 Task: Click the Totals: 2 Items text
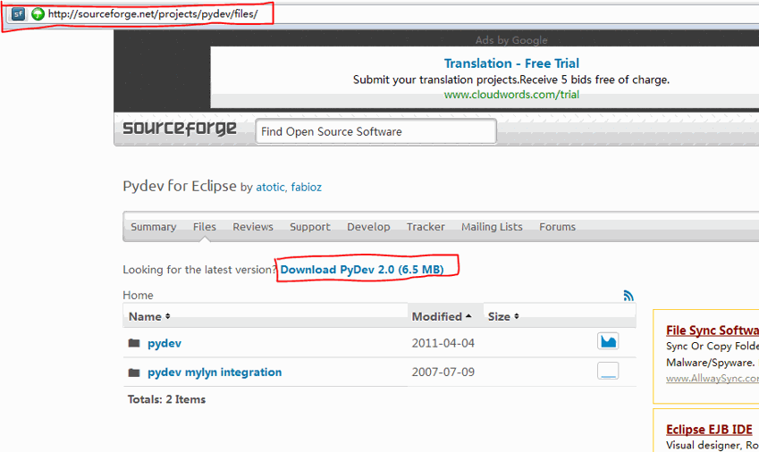click(x=166, y=399)
